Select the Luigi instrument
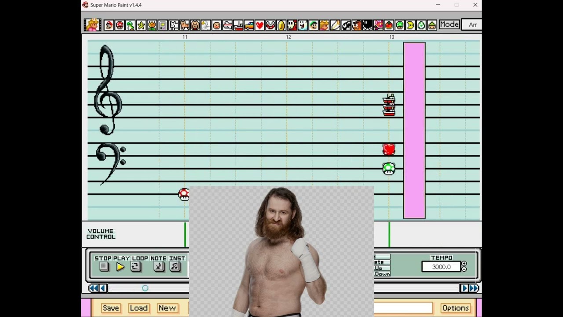 [x=313, y=25]
